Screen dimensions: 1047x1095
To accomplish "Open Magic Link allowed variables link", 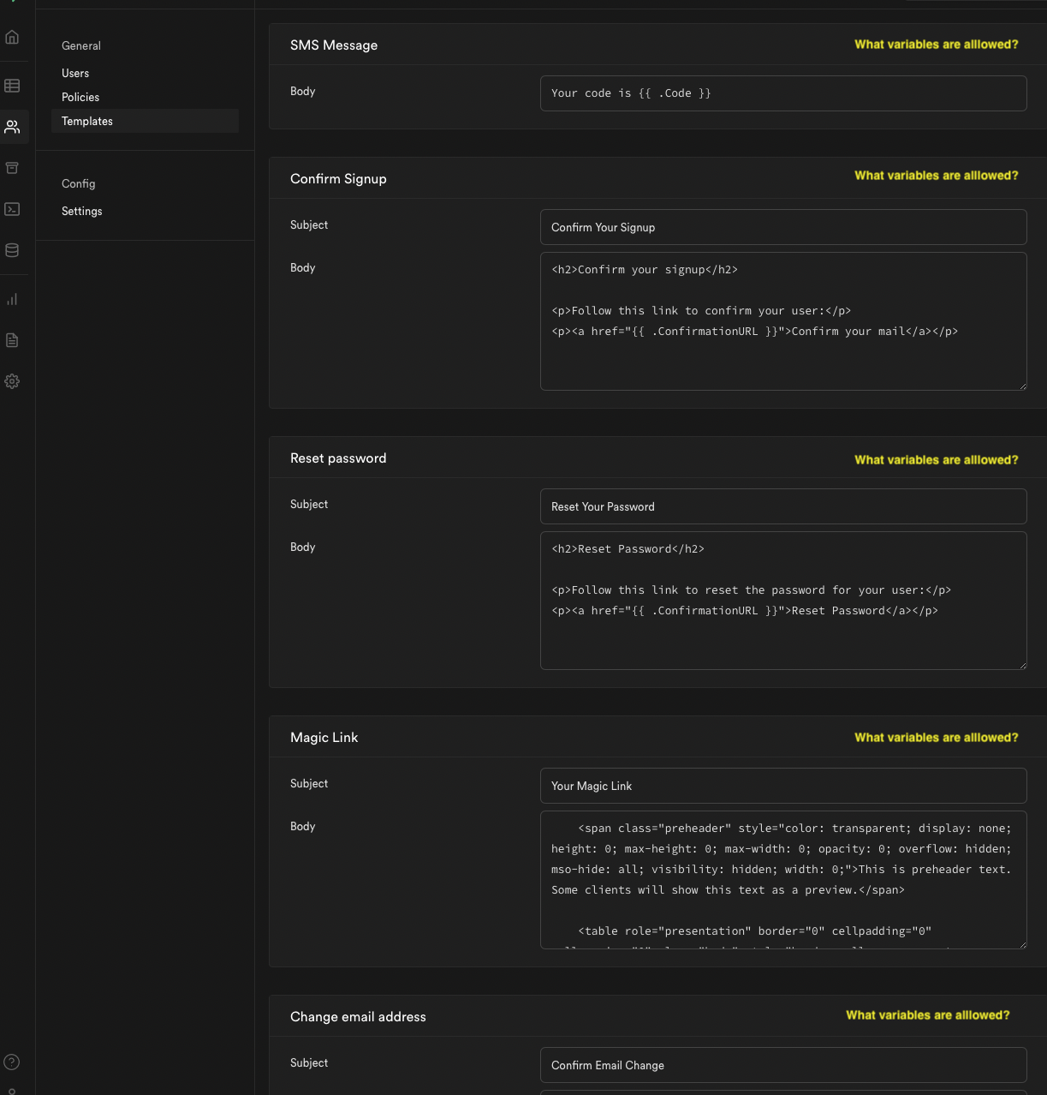I will pos(936,737).
